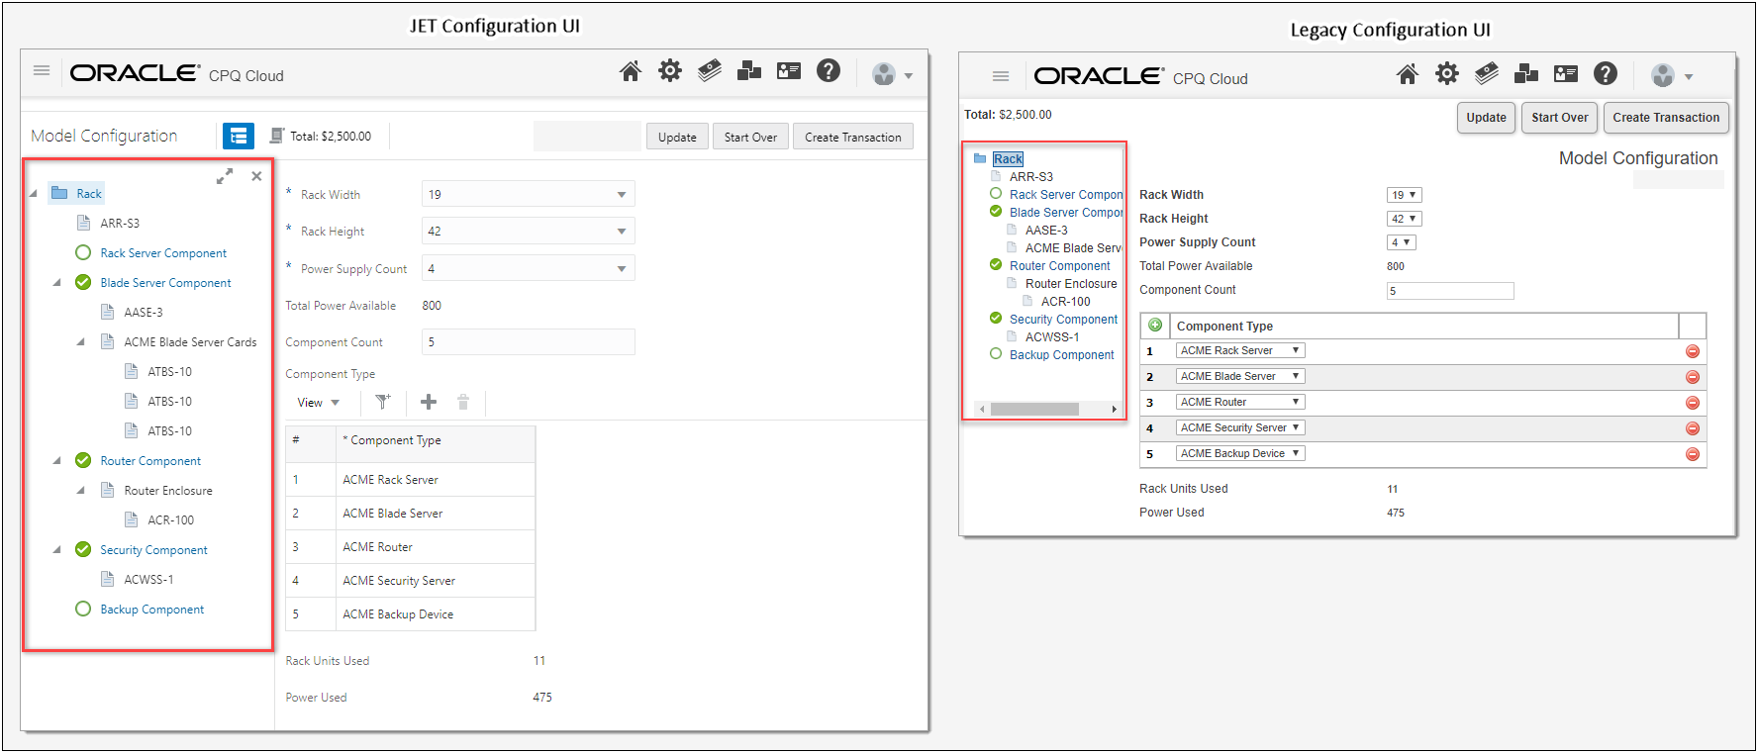Screen dimensions: 1758x753
Task: Open Rack Width dropdown in JET UI
Action: [529, 194]
